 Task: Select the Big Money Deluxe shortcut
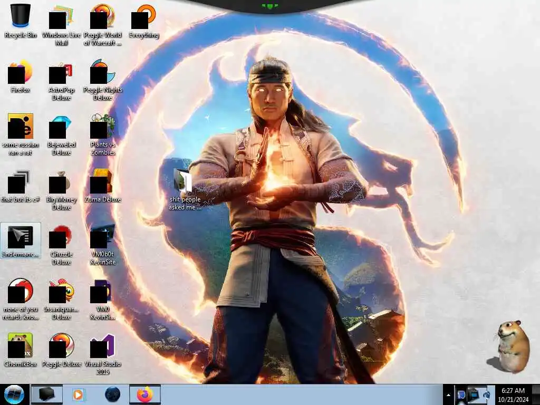point(61,189)
